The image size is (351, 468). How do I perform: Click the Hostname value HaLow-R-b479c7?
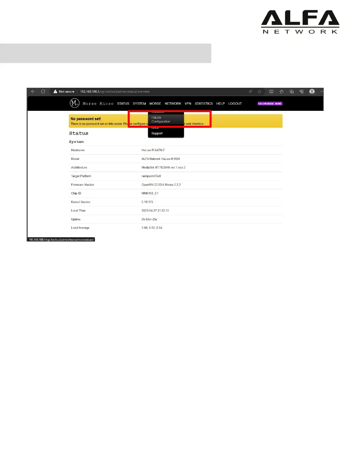(x=153, y=150)
